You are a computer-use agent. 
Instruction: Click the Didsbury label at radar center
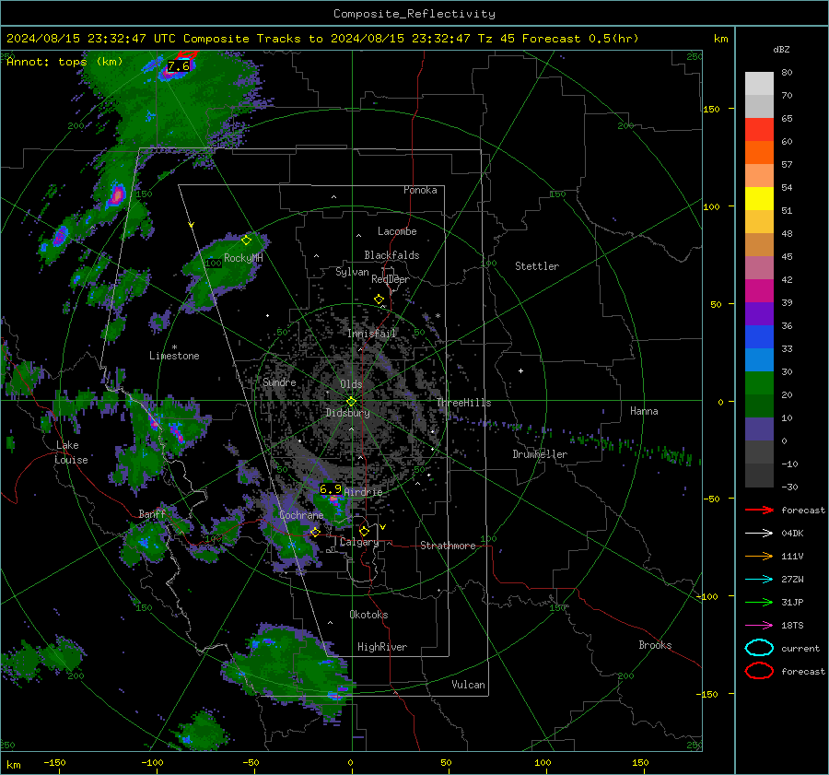[348, 413]
